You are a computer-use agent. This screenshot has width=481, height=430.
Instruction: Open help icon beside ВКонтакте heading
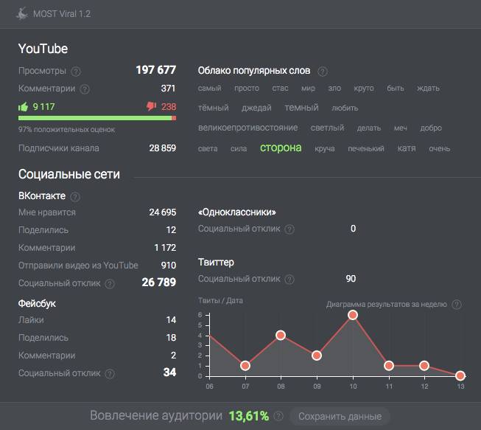pos(75,197)
